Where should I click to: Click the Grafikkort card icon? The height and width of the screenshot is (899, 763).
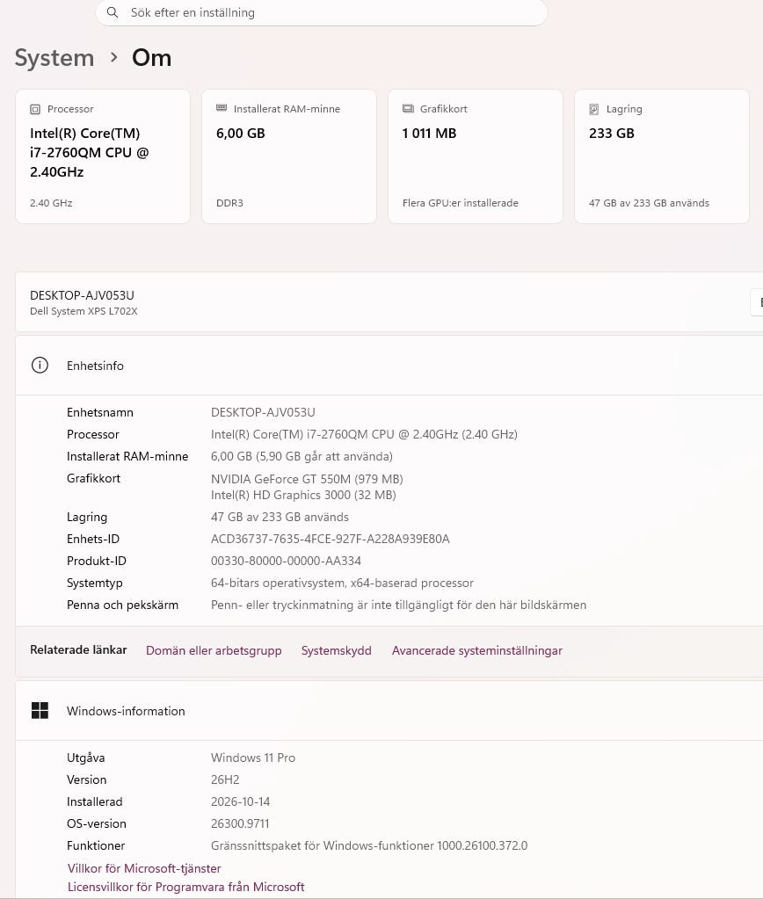408,108
